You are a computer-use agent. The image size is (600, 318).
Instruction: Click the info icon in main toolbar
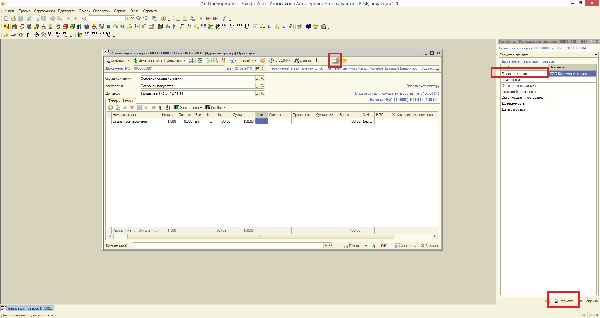163,18
